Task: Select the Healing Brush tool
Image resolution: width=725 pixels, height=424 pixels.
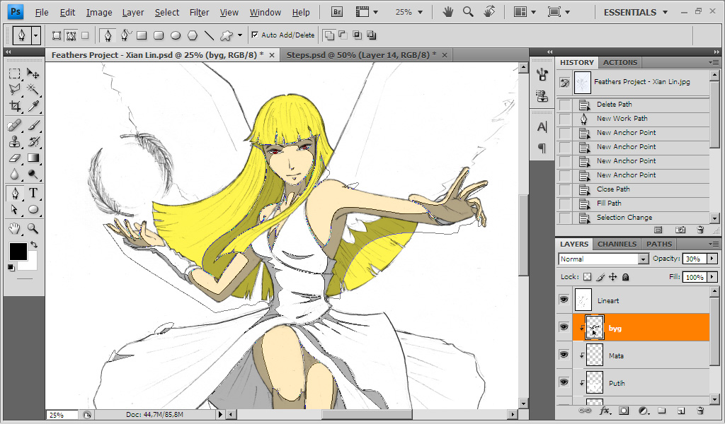Action: tap(15, 125)
